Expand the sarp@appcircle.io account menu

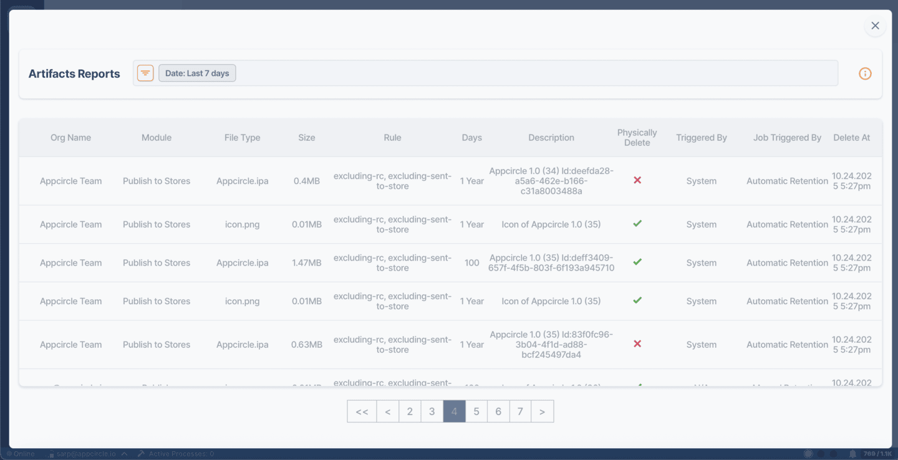click(x=87, y=453)
